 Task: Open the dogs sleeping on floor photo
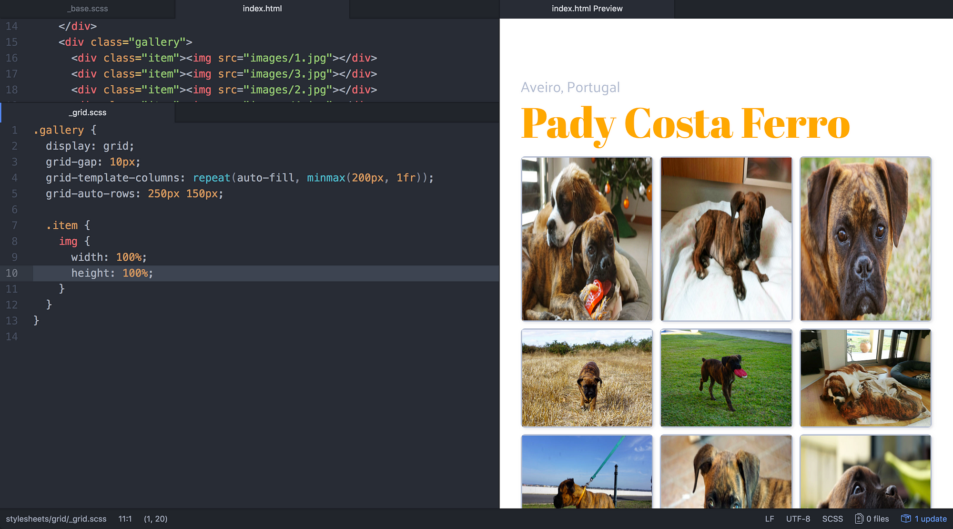(x=865, y=378)
